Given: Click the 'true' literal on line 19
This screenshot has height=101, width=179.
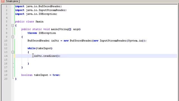Looking at the screenshot, I should coord(56,75).
